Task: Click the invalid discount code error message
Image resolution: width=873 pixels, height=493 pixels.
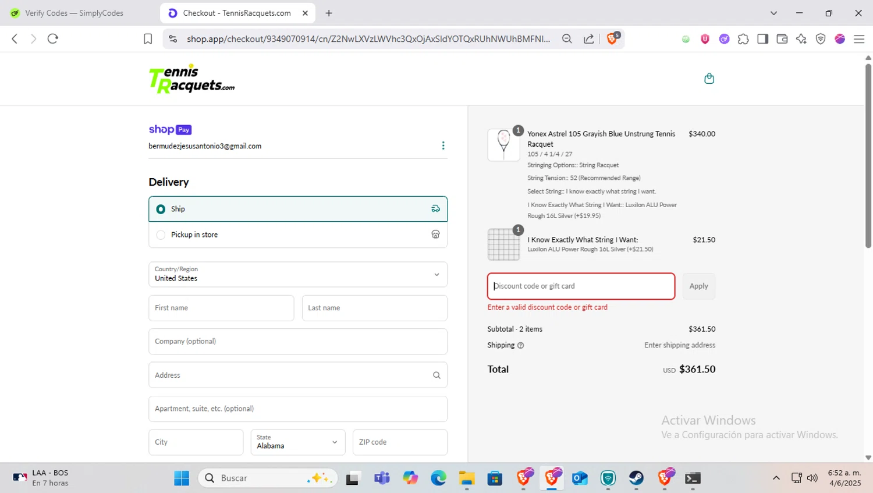Action: (x=548, y=307)
